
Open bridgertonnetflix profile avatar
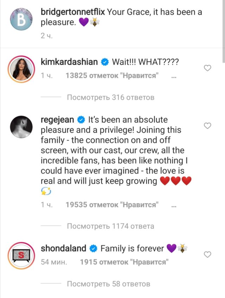pyautogui.click(x=21, y=21)
